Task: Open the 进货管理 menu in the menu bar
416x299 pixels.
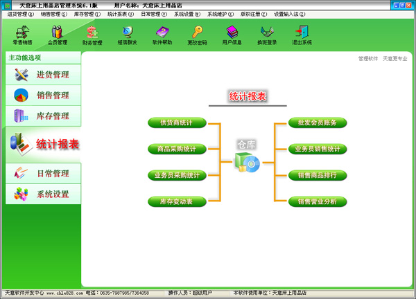Action: coord(19,14)
